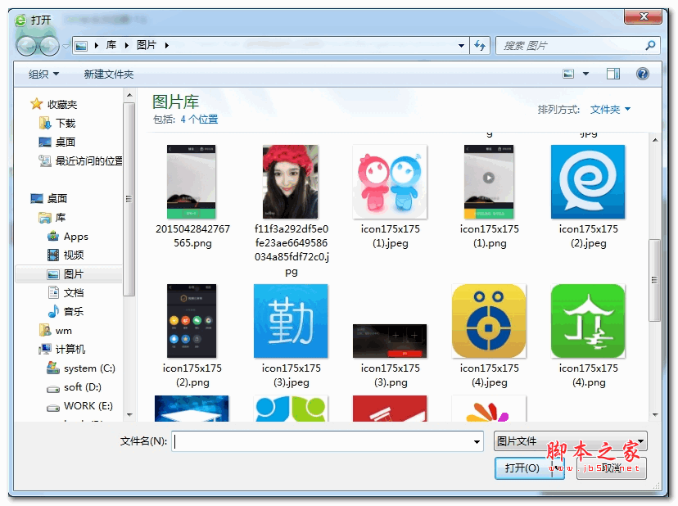678x506 pixels.
Task: Click 库 in the address breadcrumb
Action: tap(111, 45)
